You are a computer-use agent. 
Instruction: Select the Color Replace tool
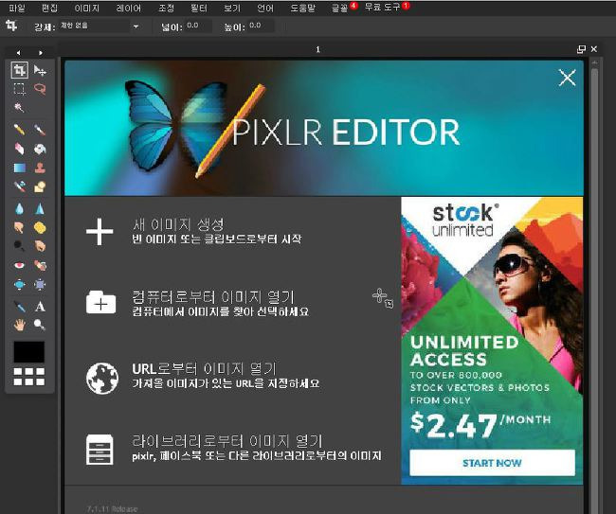point(19,186)
